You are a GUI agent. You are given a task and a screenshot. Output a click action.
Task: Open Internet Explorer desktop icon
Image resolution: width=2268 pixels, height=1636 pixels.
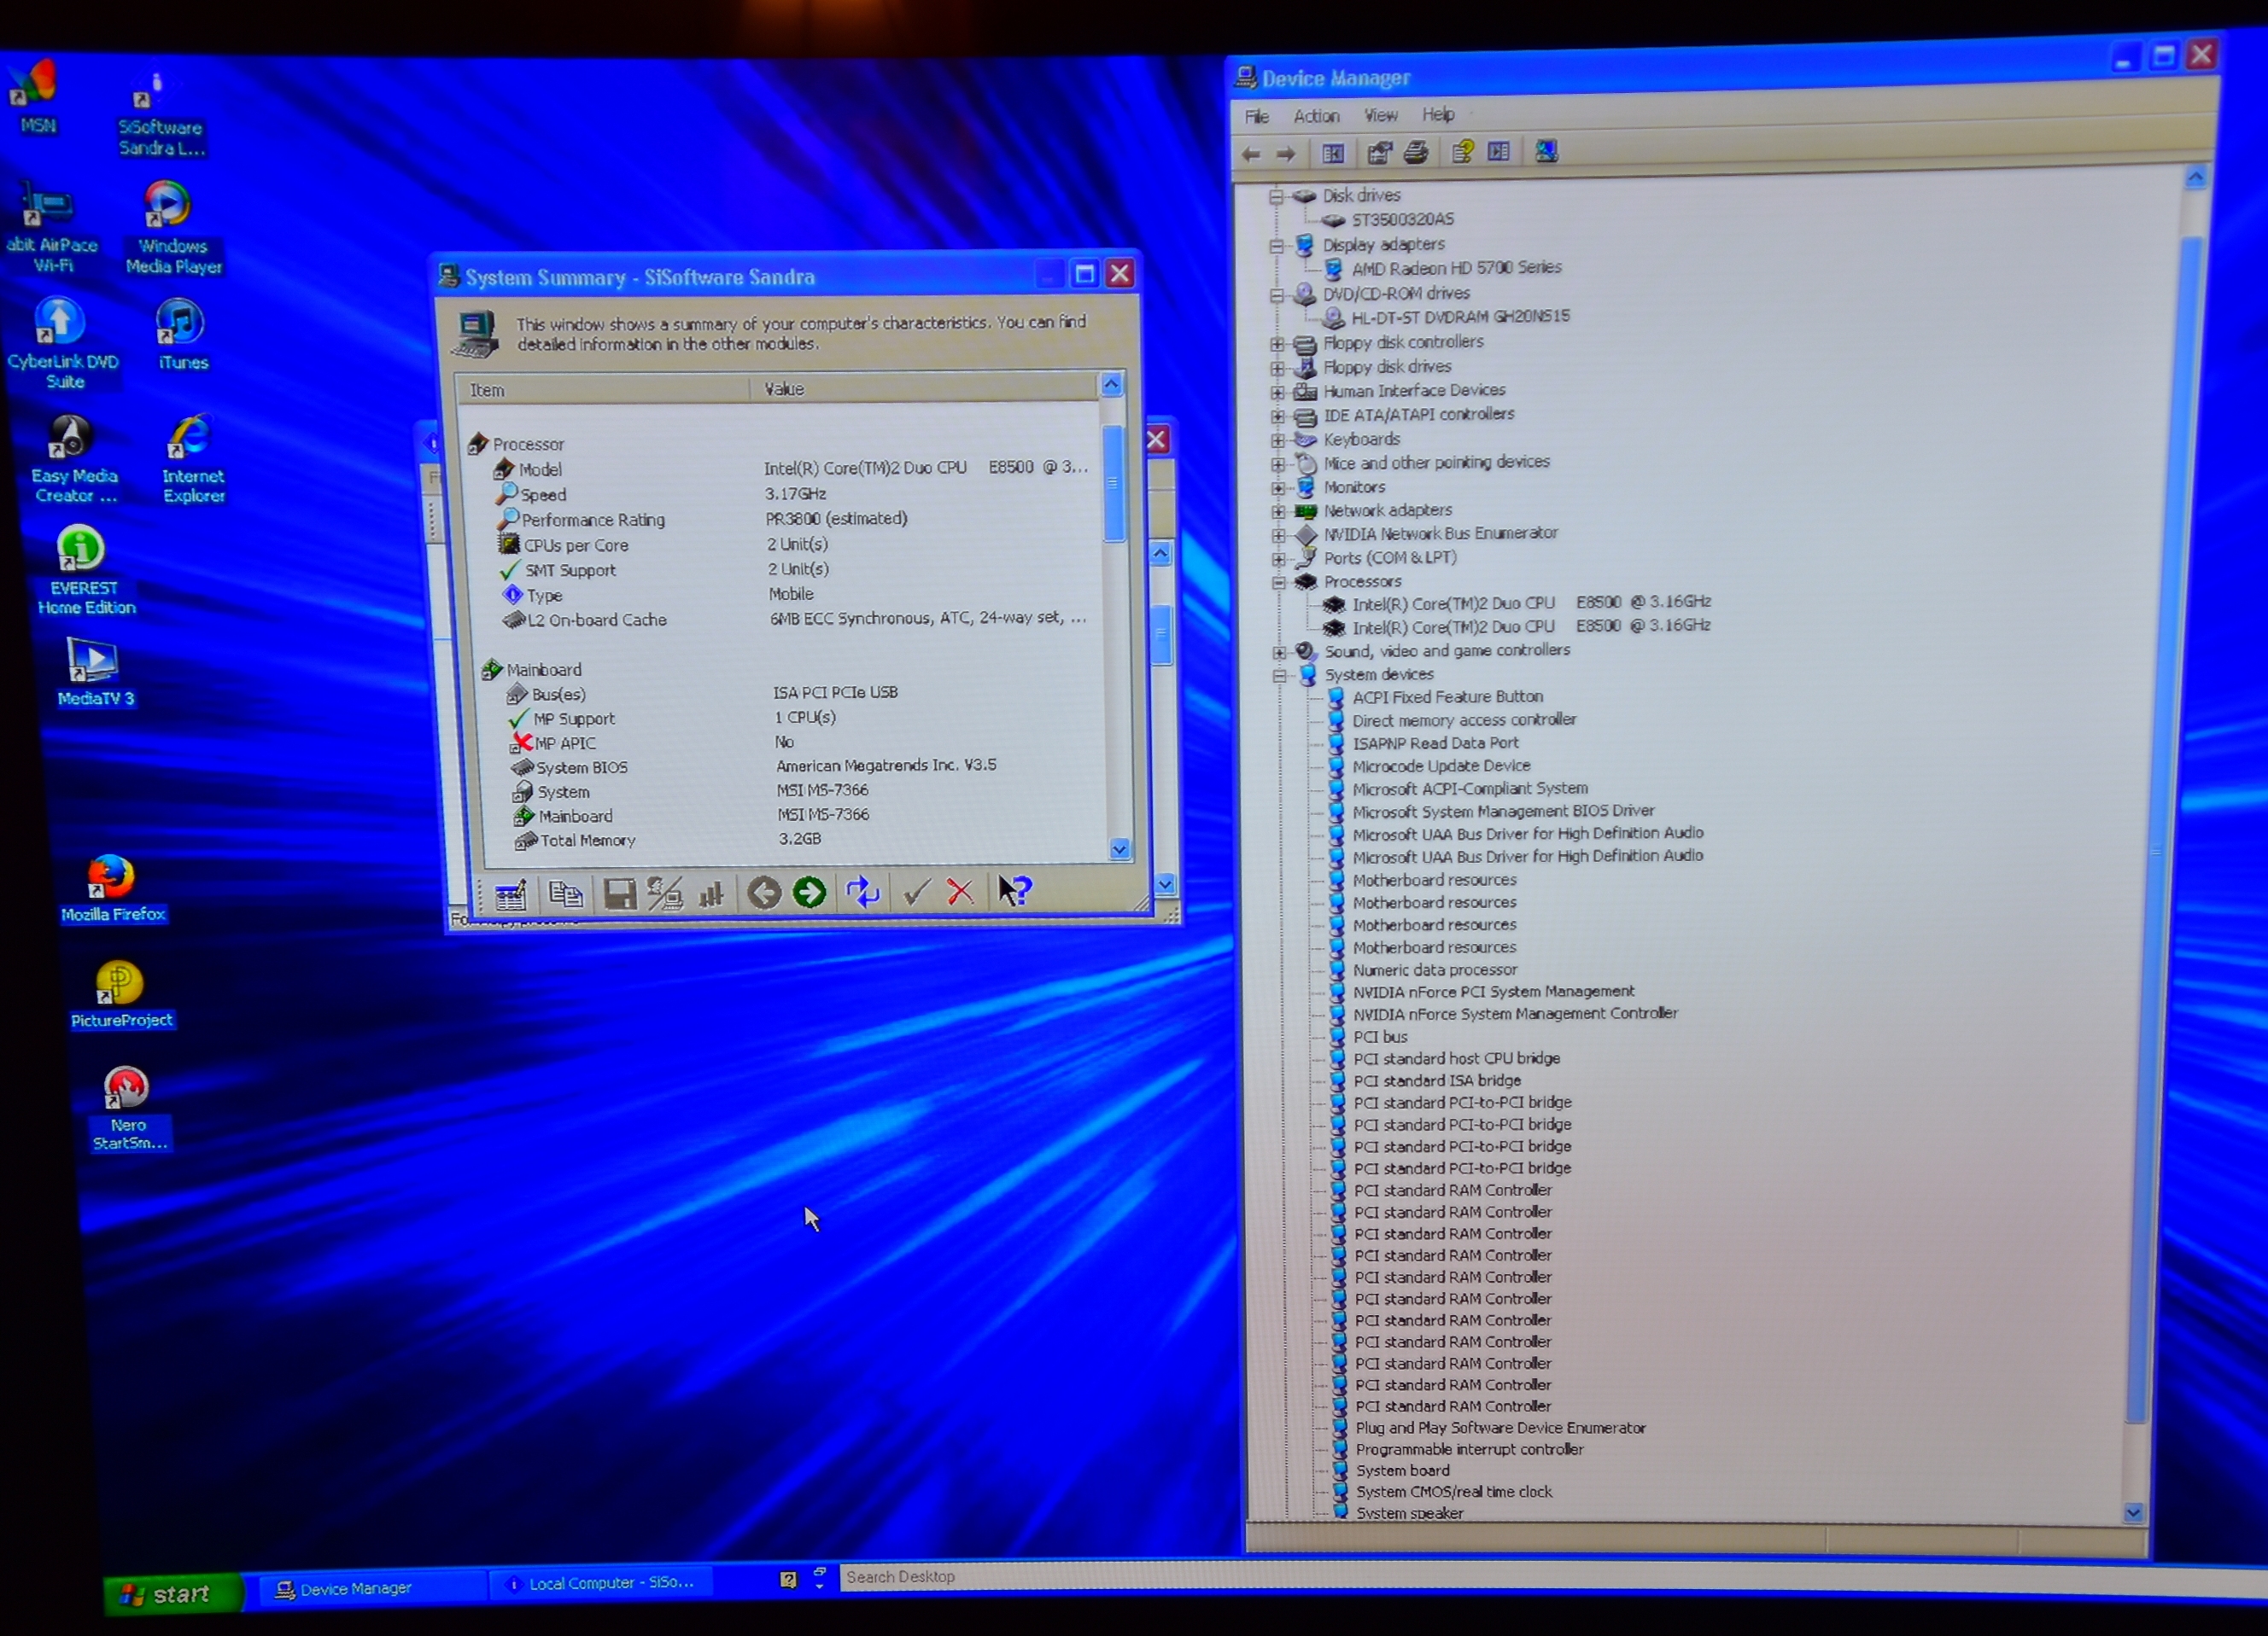tap(192, 459)
